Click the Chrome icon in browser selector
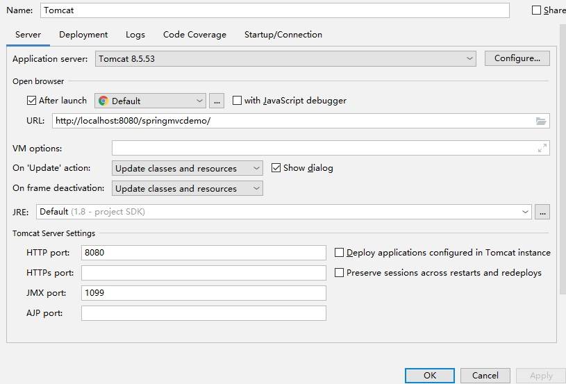Viewport: 566px width, 384px height. pos(103,101)
